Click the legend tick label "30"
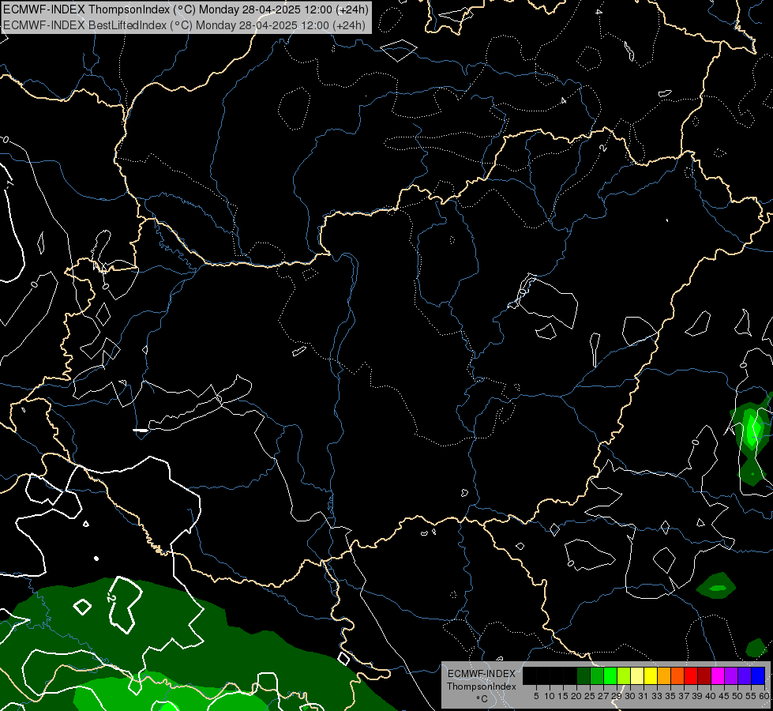Image resolution: width=773 pixels, height=711 pixels. click(630, 696)
